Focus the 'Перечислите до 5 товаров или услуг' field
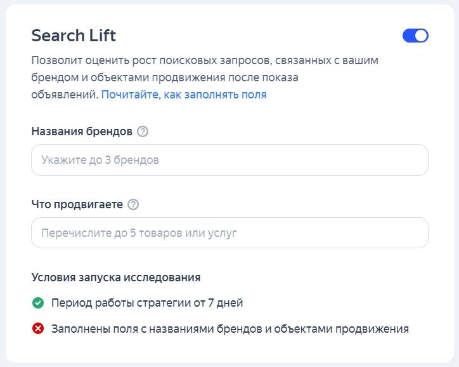459x367 pixels. coord(229,233)
